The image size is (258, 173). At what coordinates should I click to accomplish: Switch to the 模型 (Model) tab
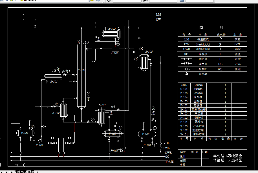pyautogui.click(x=21, y=172)
